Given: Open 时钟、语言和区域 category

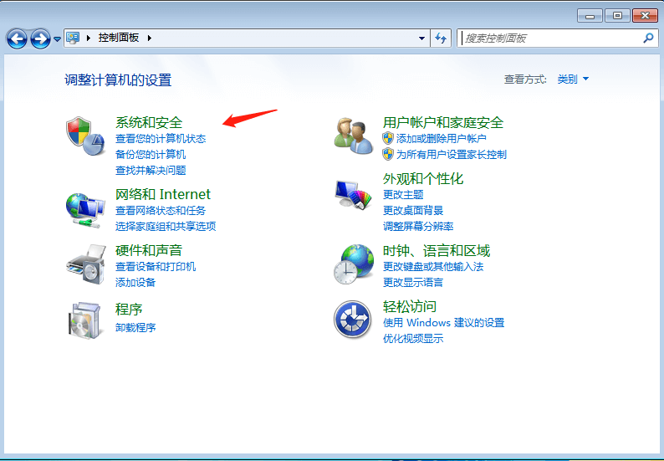Looking at the screenshot, I should [437, 250].
